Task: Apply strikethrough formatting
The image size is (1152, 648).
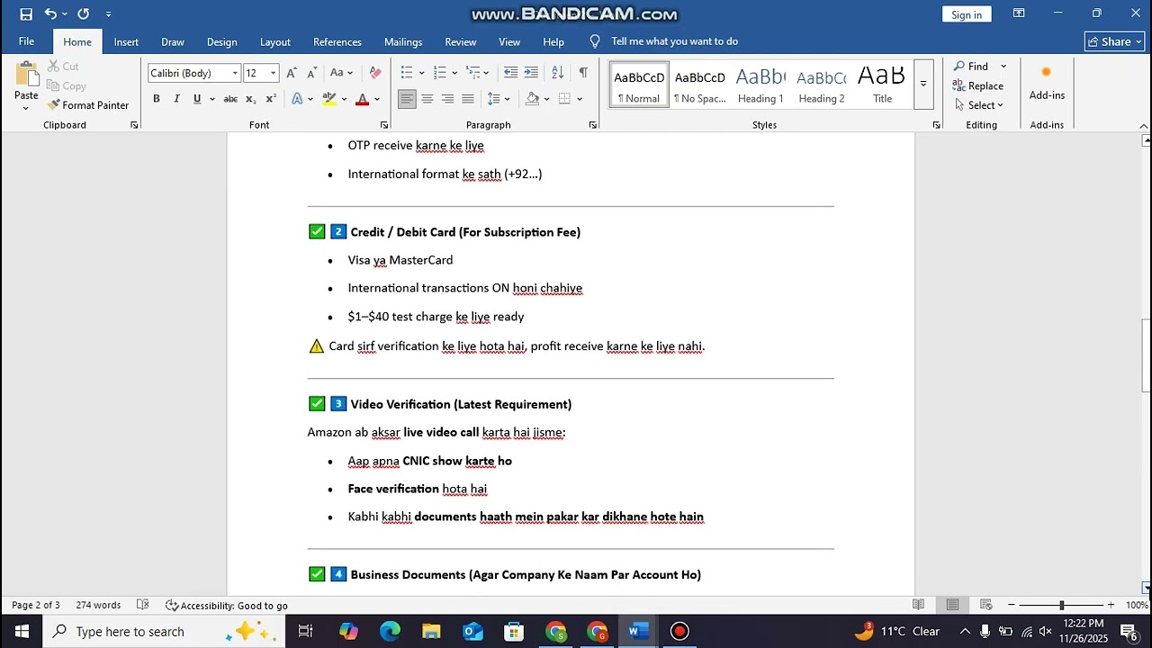Action: tap(230, 99)
